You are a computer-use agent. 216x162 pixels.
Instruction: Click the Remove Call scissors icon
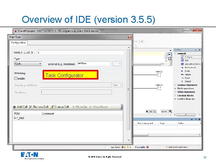point(31,107)
